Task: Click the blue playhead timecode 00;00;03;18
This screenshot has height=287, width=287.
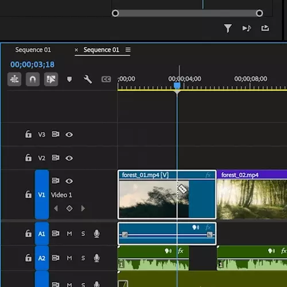Action: tap(32, 64)
